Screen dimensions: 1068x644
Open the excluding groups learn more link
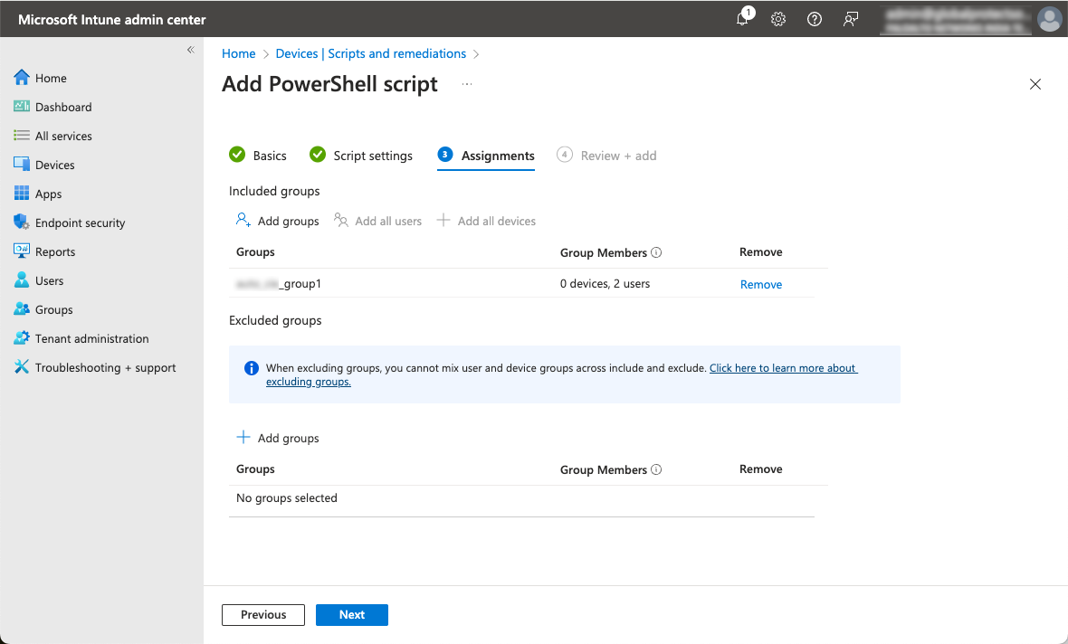pos(783,368)
